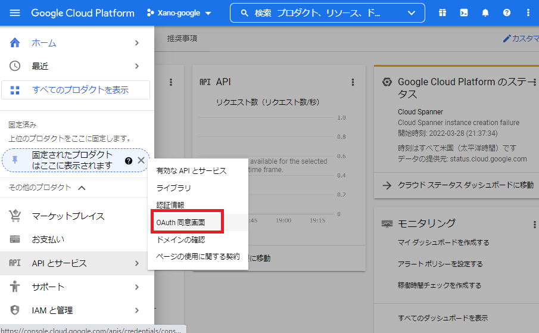Click the gift/free trial icon in header
539x333 pixels.
[x=443, y=13]
